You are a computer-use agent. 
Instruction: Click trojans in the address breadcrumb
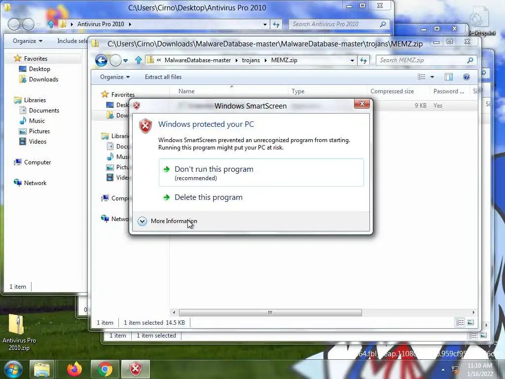tap(251, 60)
